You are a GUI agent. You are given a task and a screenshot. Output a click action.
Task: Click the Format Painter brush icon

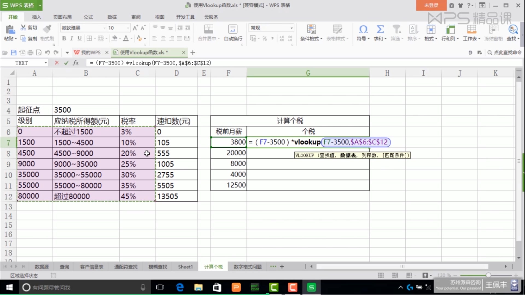[x=47, y=28]
